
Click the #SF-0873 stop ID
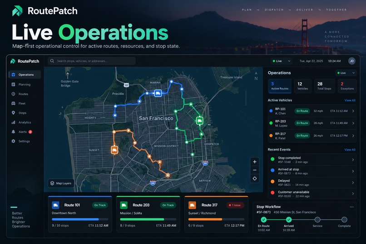263,212
